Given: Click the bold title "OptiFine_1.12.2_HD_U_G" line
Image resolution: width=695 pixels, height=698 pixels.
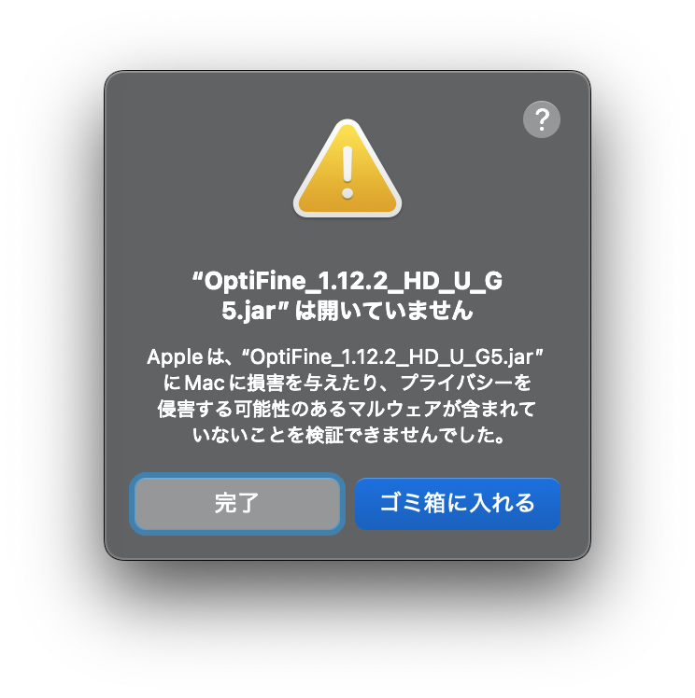Looking at the screenshot, I should (x=347, y=281).
